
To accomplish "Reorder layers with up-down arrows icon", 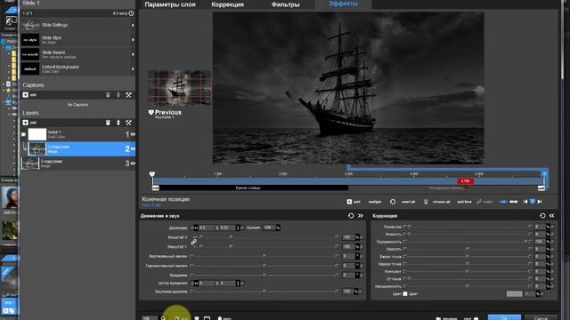I will click(x=118, y=123).
